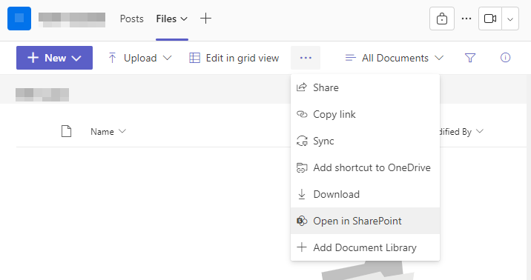Choose Copy link from the menu

point(365,114)
